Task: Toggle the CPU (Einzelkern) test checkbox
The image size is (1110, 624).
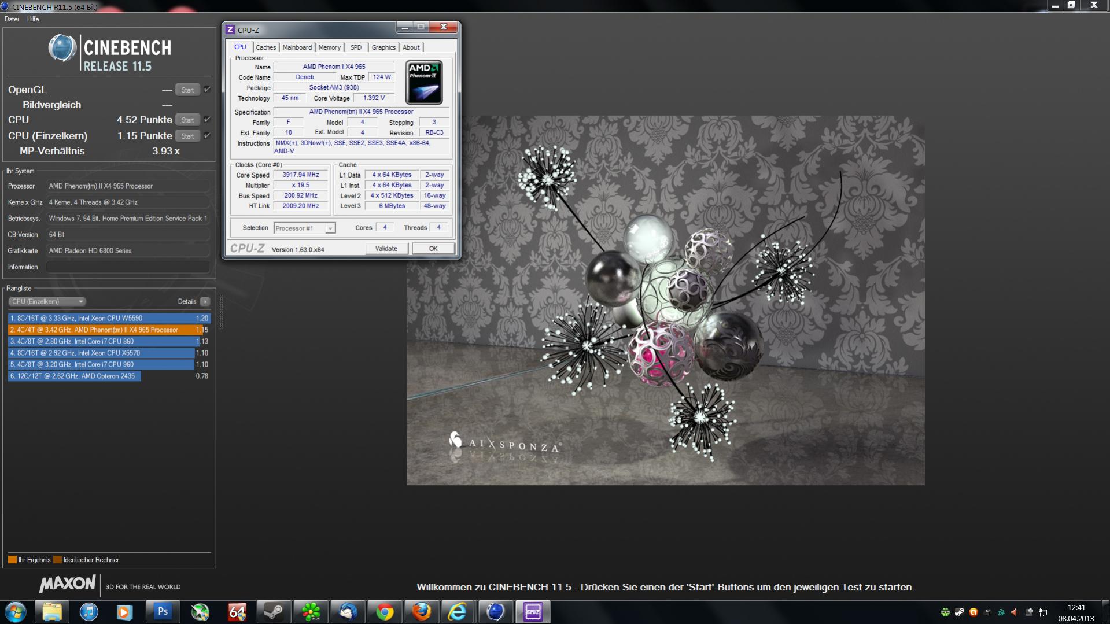Action: [x=207, y=136]
